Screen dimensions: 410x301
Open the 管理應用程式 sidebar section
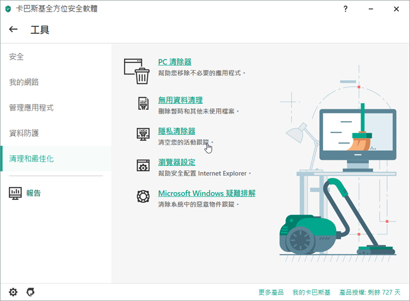tap(31, 108)
